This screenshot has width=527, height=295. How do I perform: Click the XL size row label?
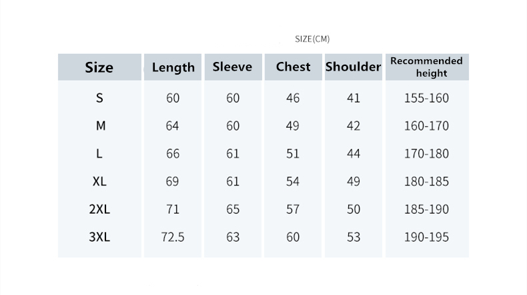[99, 181]
